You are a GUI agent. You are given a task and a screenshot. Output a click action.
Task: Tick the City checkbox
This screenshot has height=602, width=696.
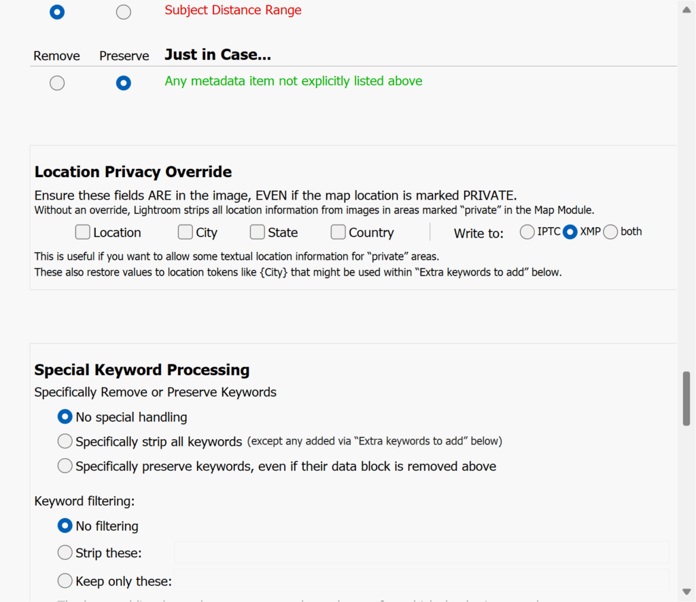[186, 233]
